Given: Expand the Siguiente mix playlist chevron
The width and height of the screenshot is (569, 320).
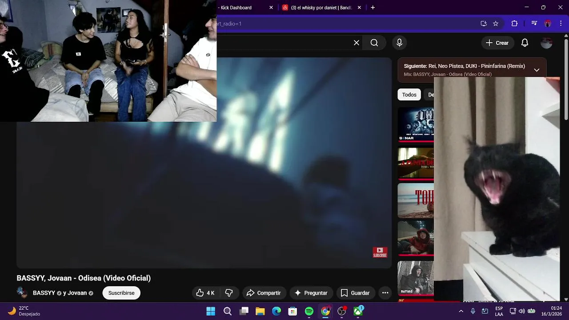Looking at the screenshot, I should [537, 70].
